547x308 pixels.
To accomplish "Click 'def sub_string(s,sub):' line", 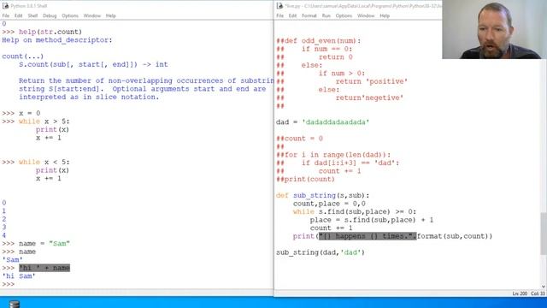I will [x=323, y=196].
